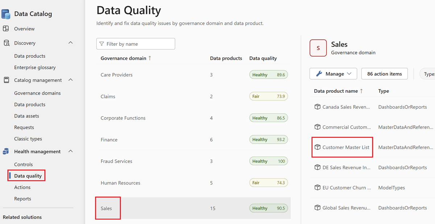Click the Health management icon
This screenshot has height=224, width=435.
6,152
